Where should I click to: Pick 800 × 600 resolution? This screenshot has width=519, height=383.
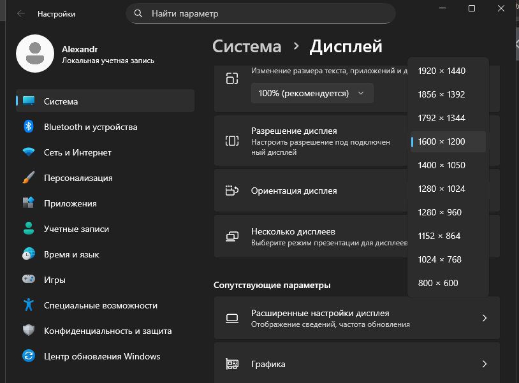(448, 283)
